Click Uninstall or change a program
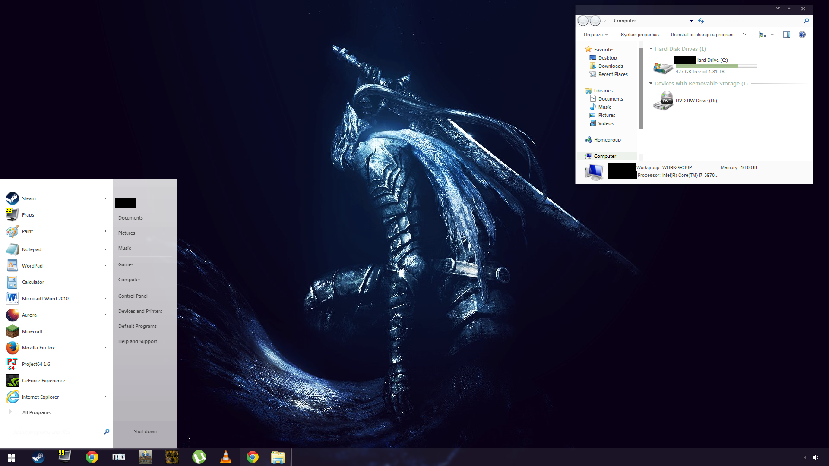Viewport: 829px width, 466px height. coord(702,35)
